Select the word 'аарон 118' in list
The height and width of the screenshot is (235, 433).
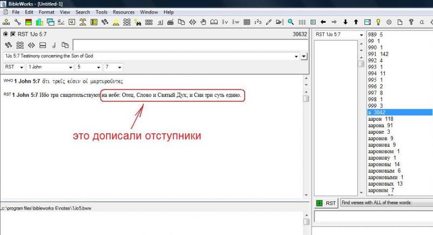pos(380,119)
